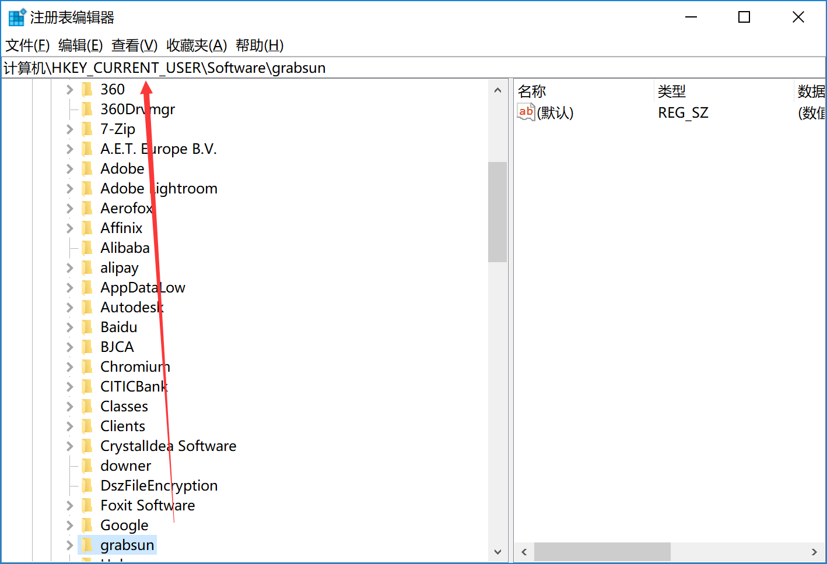Click the REG_SZ type cell

tap(683, 112)
